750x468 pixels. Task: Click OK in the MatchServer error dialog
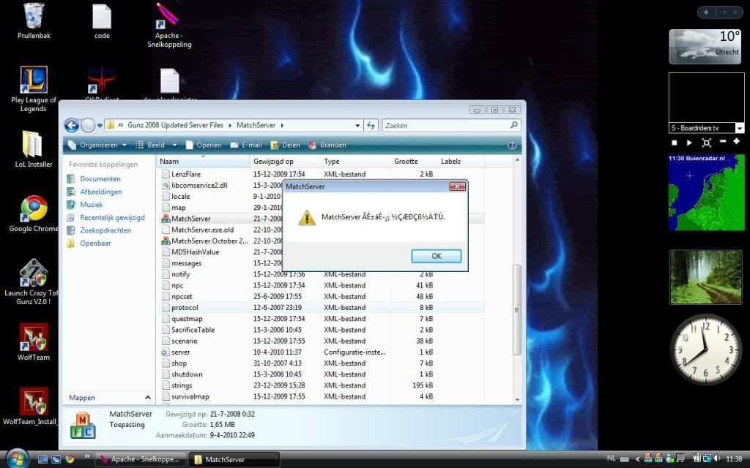tap(436, 256)
